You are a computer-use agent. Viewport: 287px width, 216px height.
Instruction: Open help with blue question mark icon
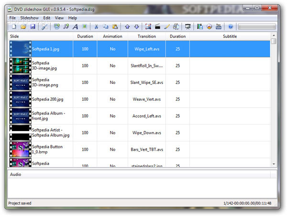click(x=231, y=27)
